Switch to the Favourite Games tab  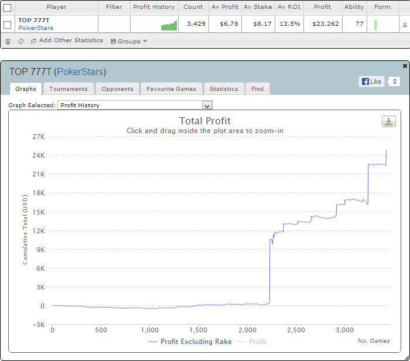click(171, 89)
